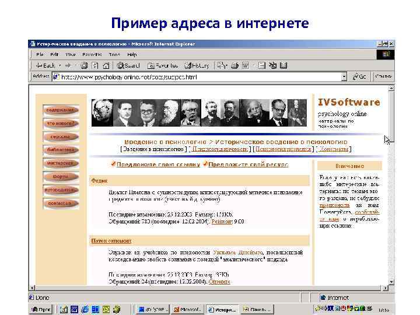Click the toolbar icon right of Discuss

[272, 65]
